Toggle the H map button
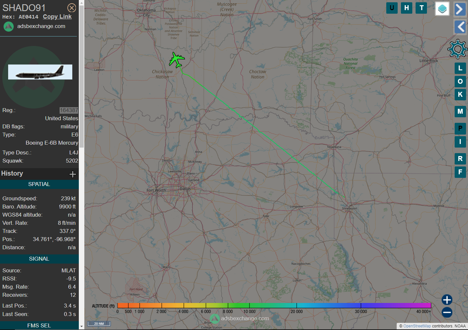The width and height of the screenshot is (468, 330). (x=407, y=8)
